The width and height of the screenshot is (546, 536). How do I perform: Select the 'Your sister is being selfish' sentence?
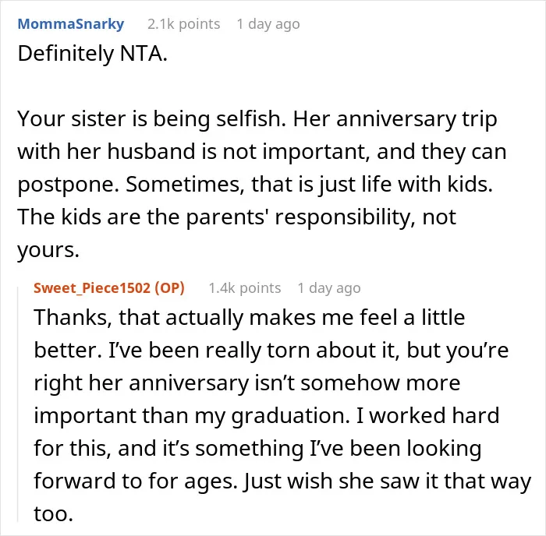(151, 119)
